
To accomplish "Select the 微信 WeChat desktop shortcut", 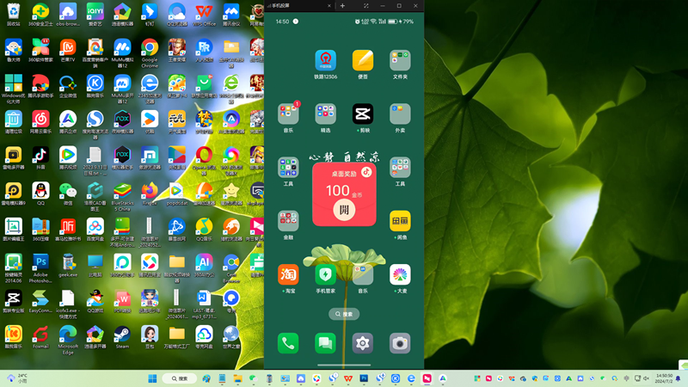I will (x=68, y=193).
